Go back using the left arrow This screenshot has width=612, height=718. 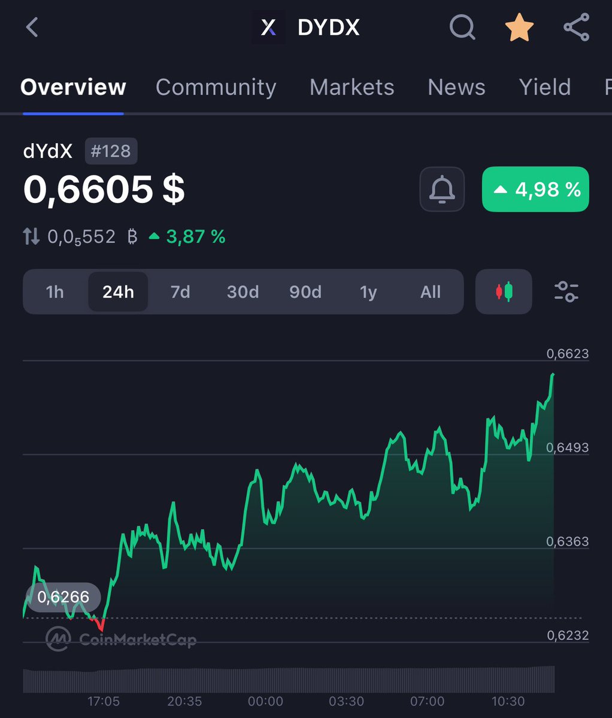pyautogui.click(x=32, y=28)
